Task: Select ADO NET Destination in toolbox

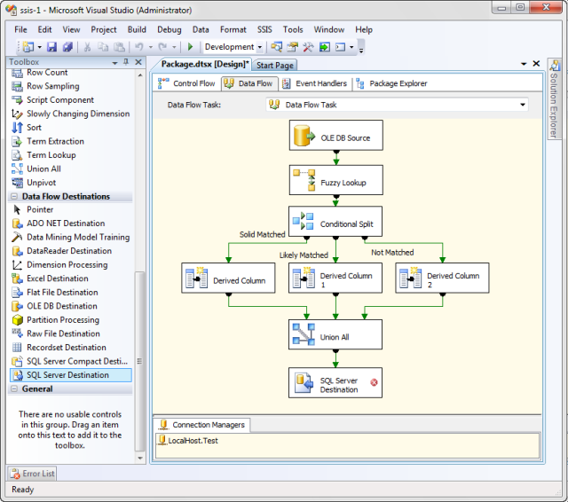Action: pyautogui.click(x=59, y=224)
